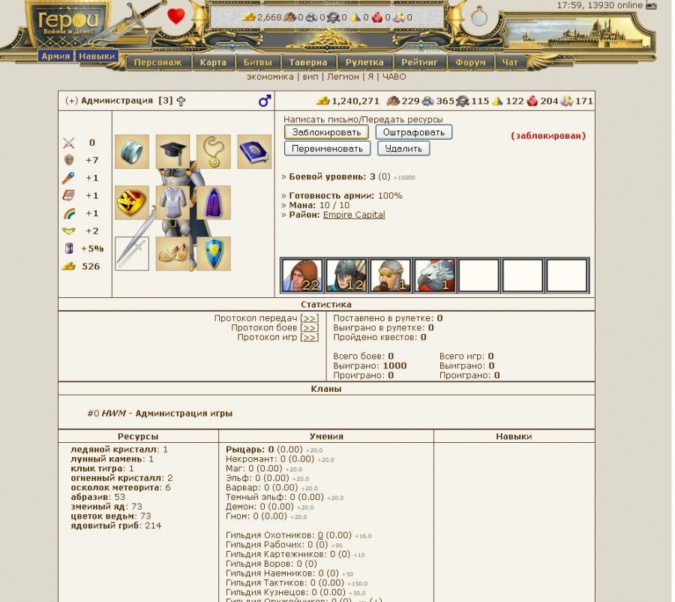Screen dimensions: 675x602
Task: Open the Рулетка menu
Action: point(364,62)
